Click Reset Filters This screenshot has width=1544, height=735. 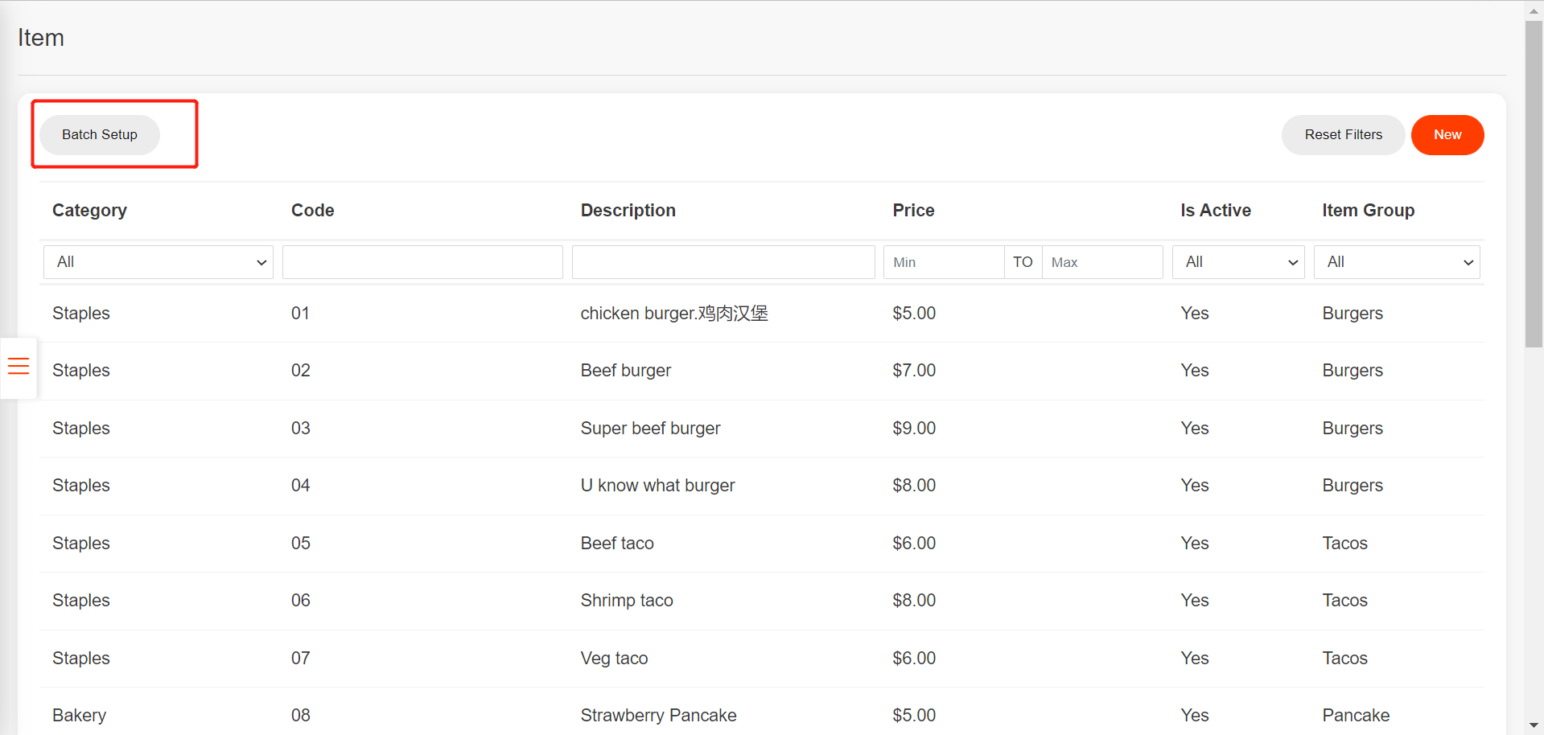point(1343,134)
